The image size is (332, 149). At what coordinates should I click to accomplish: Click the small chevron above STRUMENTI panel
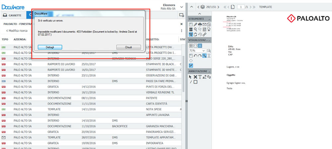click(x=200, y=14)
